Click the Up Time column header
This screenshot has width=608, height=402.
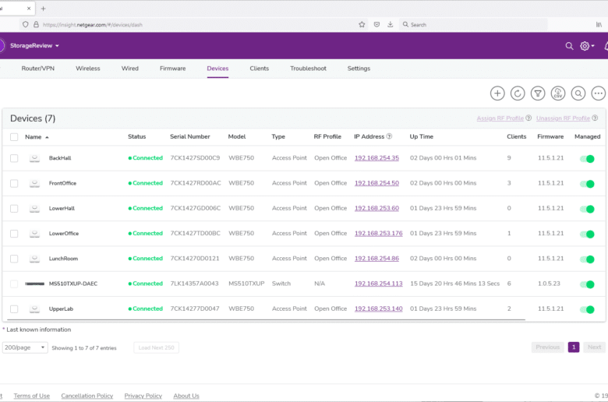pyautogui.click(x=422, y=136)
